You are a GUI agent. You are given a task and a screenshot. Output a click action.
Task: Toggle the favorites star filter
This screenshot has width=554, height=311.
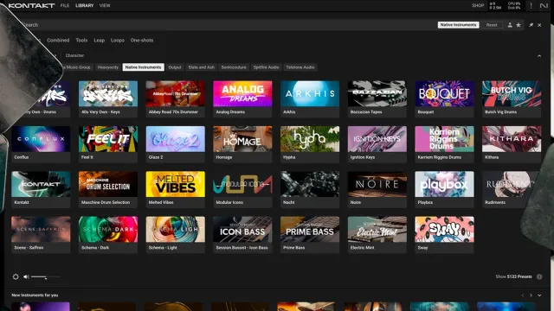click(519, 25)
